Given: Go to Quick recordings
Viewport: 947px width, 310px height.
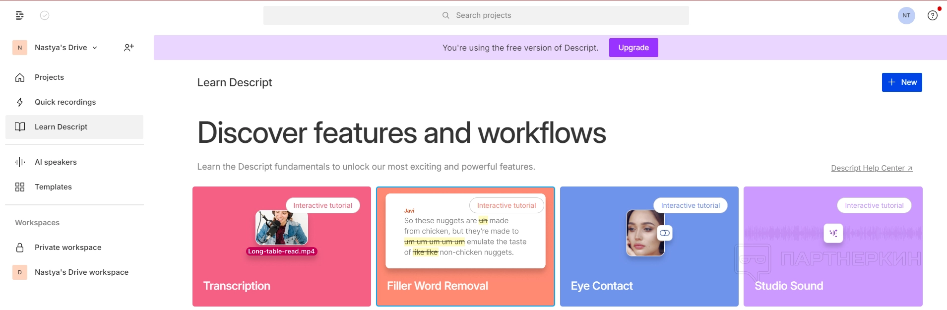Looking at the screenshot, I should [74, 102].
